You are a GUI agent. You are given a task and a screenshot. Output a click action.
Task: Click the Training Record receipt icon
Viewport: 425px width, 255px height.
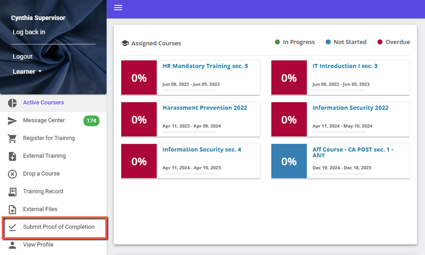(12, 192)
